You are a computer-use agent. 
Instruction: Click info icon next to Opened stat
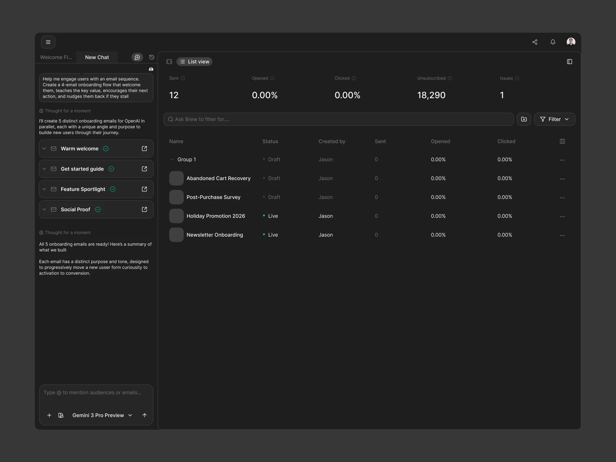point(272,78)
